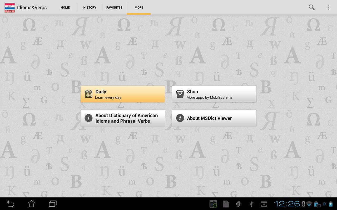Click the Idioms&Verbs app title

pos(32,7)
